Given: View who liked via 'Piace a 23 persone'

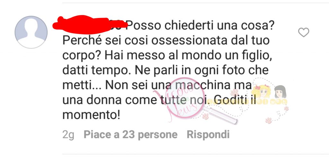Looking at the screenshot, I should click(x=130, y=135).
